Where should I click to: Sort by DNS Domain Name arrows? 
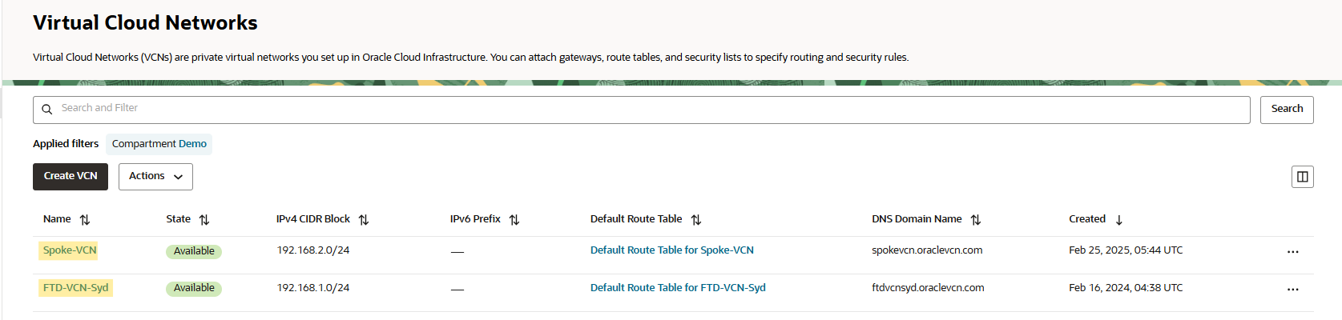coord(976,220)
